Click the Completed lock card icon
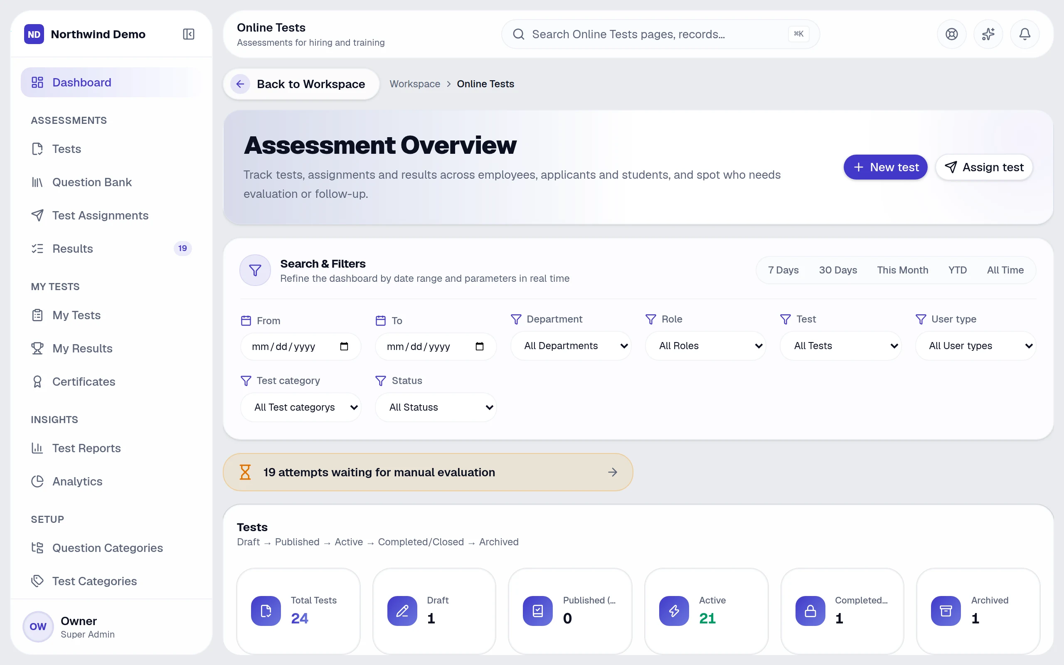Screen dimensions: 1064x665 [x=810, y=611]
